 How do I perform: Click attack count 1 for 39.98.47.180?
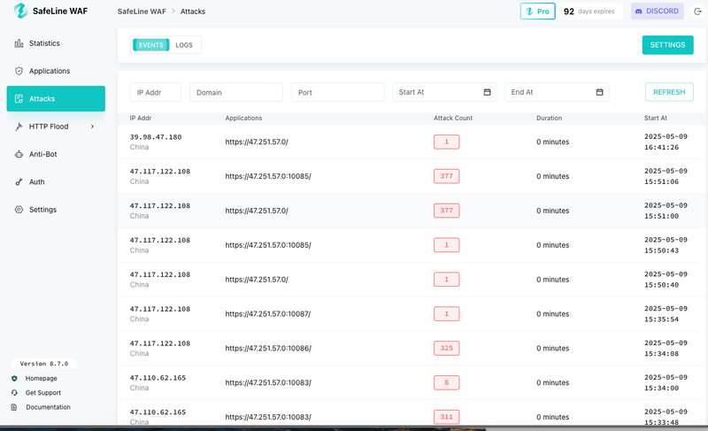point(447,142)
